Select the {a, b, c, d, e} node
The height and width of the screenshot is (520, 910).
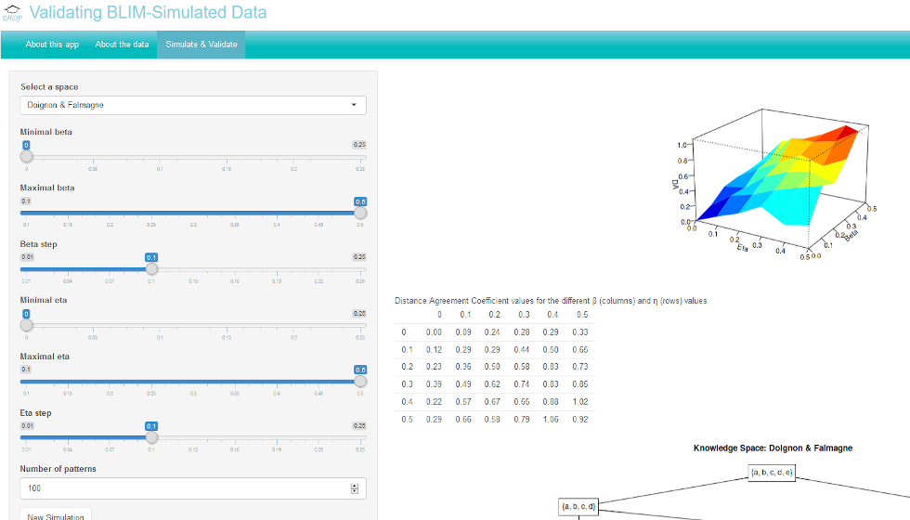point(772,473)
